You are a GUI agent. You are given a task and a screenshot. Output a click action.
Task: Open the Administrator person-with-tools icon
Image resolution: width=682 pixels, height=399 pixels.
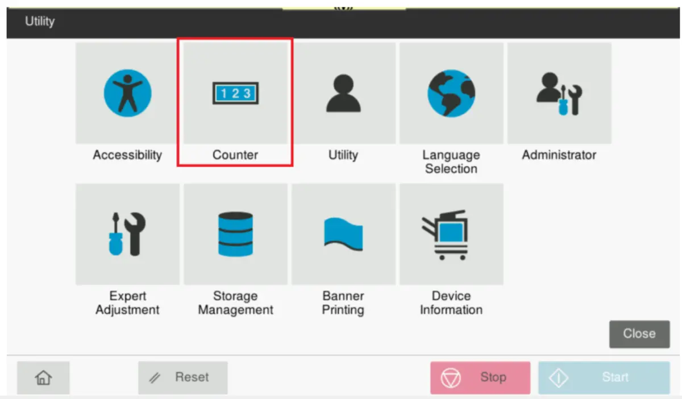click(559, 93)
